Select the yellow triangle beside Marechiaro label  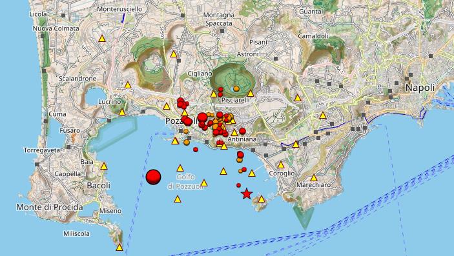coord(314,177)
